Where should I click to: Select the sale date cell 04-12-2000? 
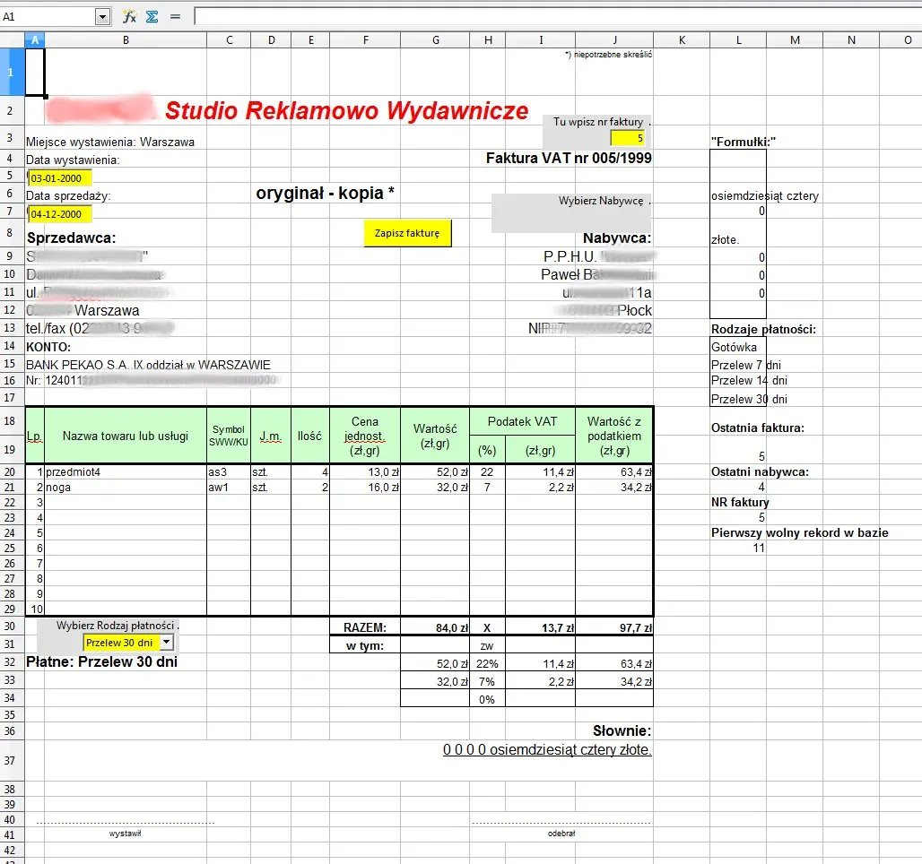click(x=59, y=214)
